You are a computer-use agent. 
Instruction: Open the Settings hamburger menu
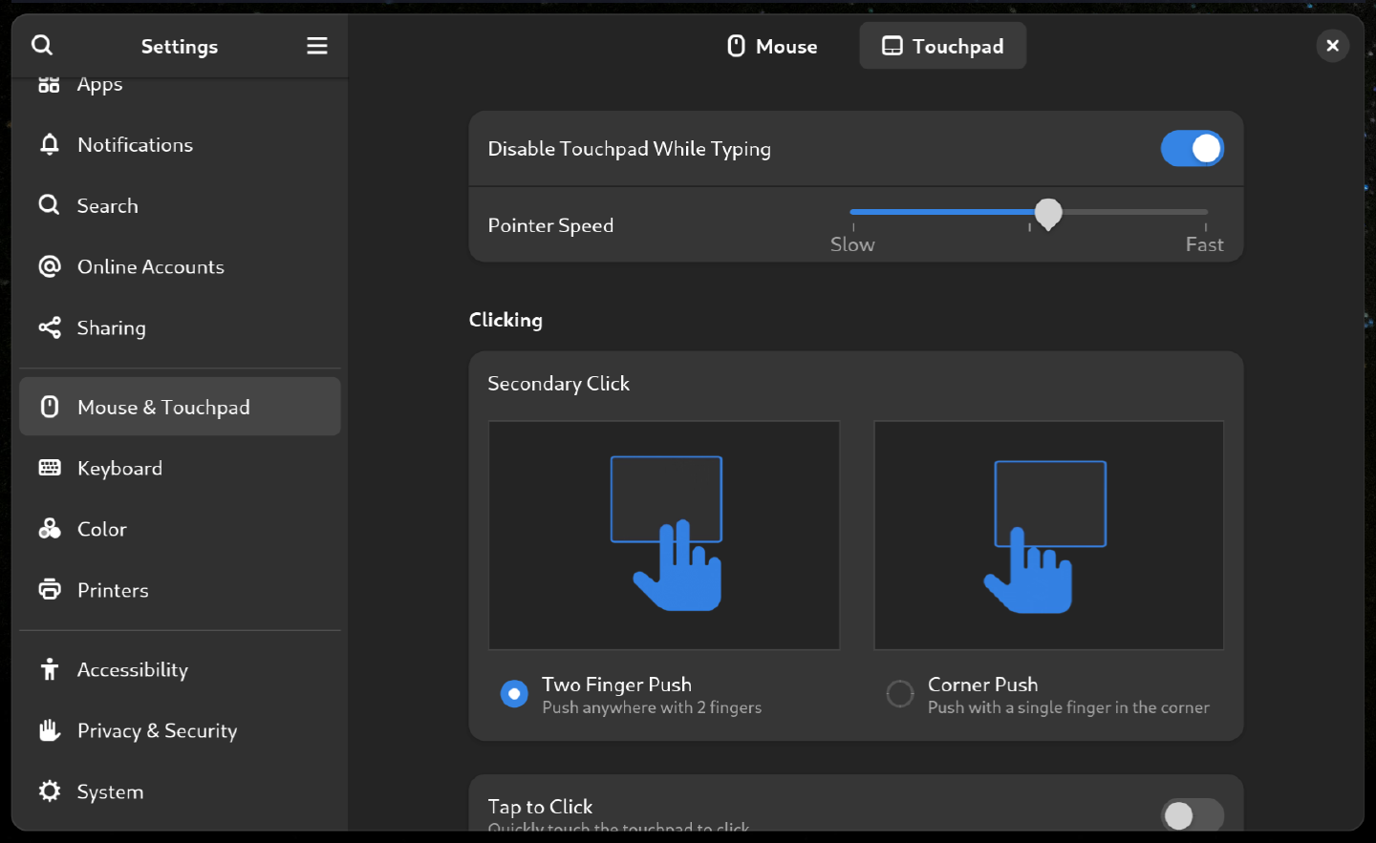(x=316, y=46)
